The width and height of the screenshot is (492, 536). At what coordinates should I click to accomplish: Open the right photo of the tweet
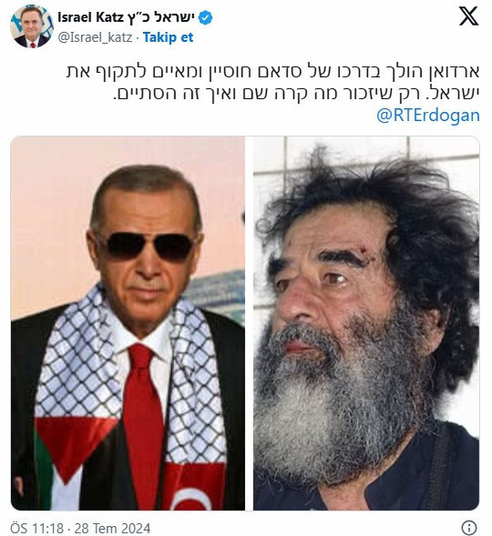coord(366,323)
